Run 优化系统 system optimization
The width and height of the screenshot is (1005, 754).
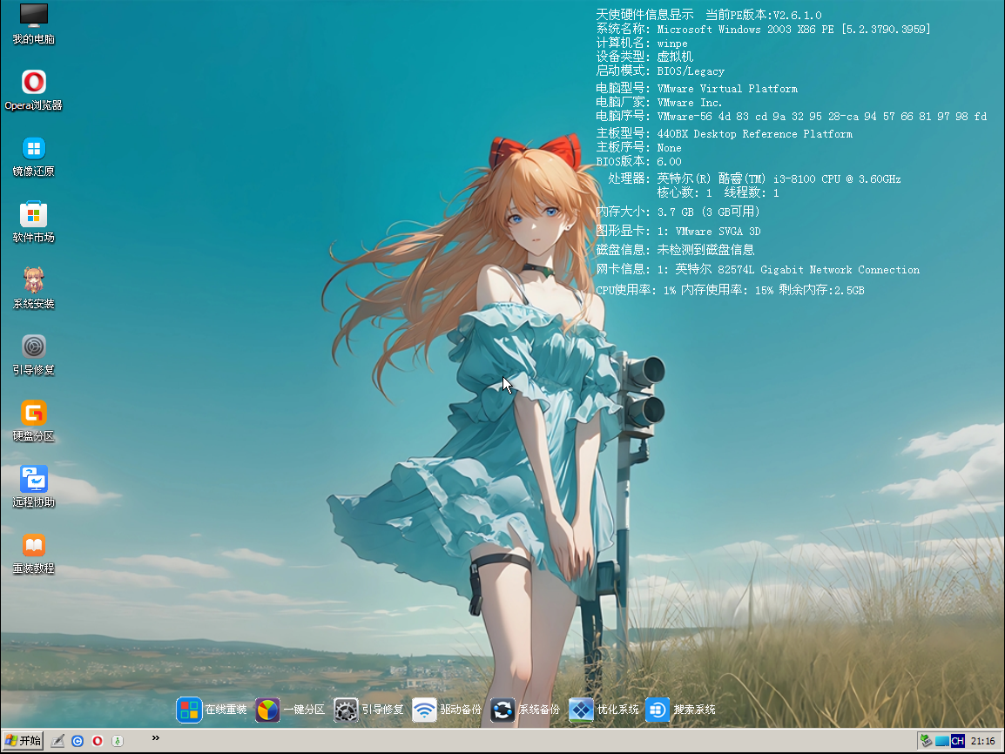580,710
